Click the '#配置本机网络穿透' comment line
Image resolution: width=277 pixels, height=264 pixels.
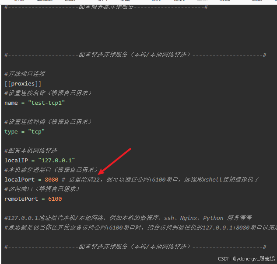point(31,151)
